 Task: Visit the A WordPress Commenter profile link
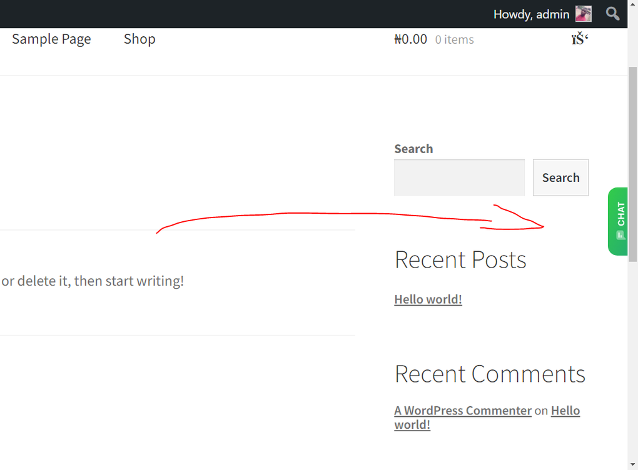(462, 410)
